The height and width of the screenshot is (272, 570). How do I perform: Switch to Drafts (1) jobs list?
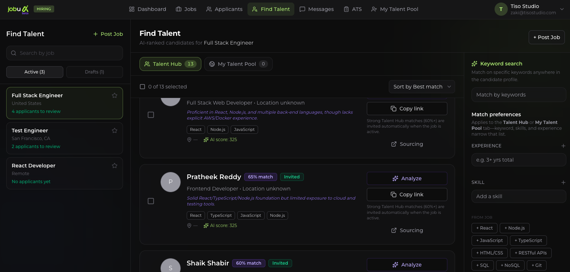94,72
